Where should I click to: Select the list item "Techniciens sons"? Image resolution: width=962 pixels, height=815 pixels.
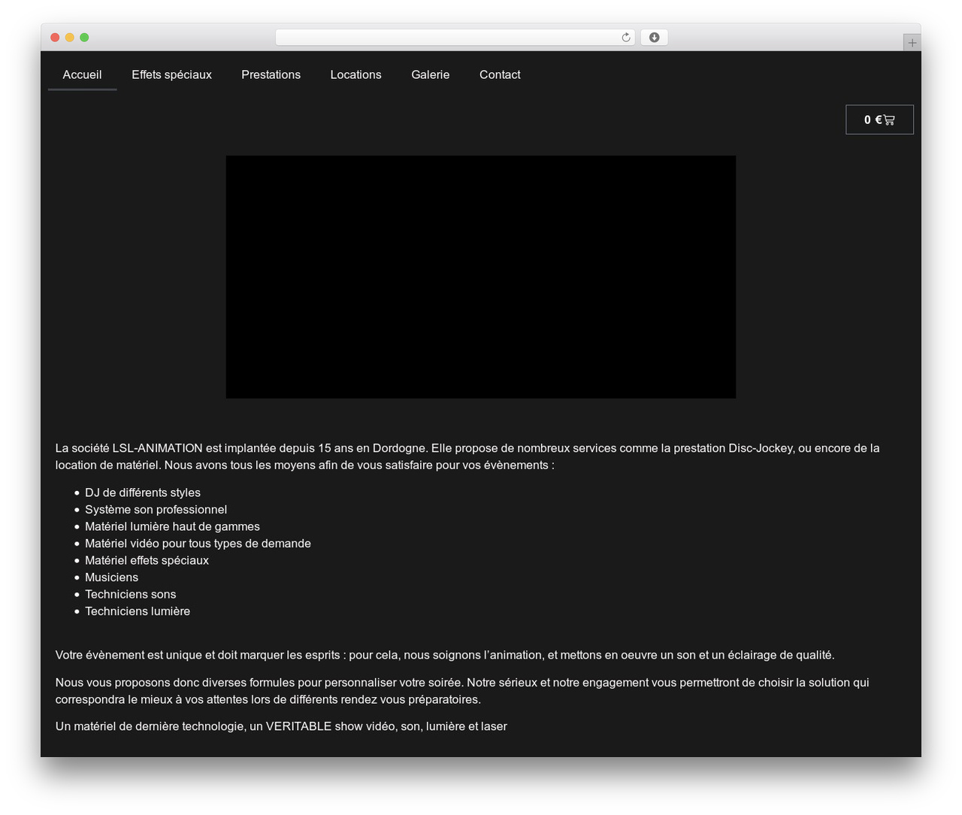coord(130,594)
